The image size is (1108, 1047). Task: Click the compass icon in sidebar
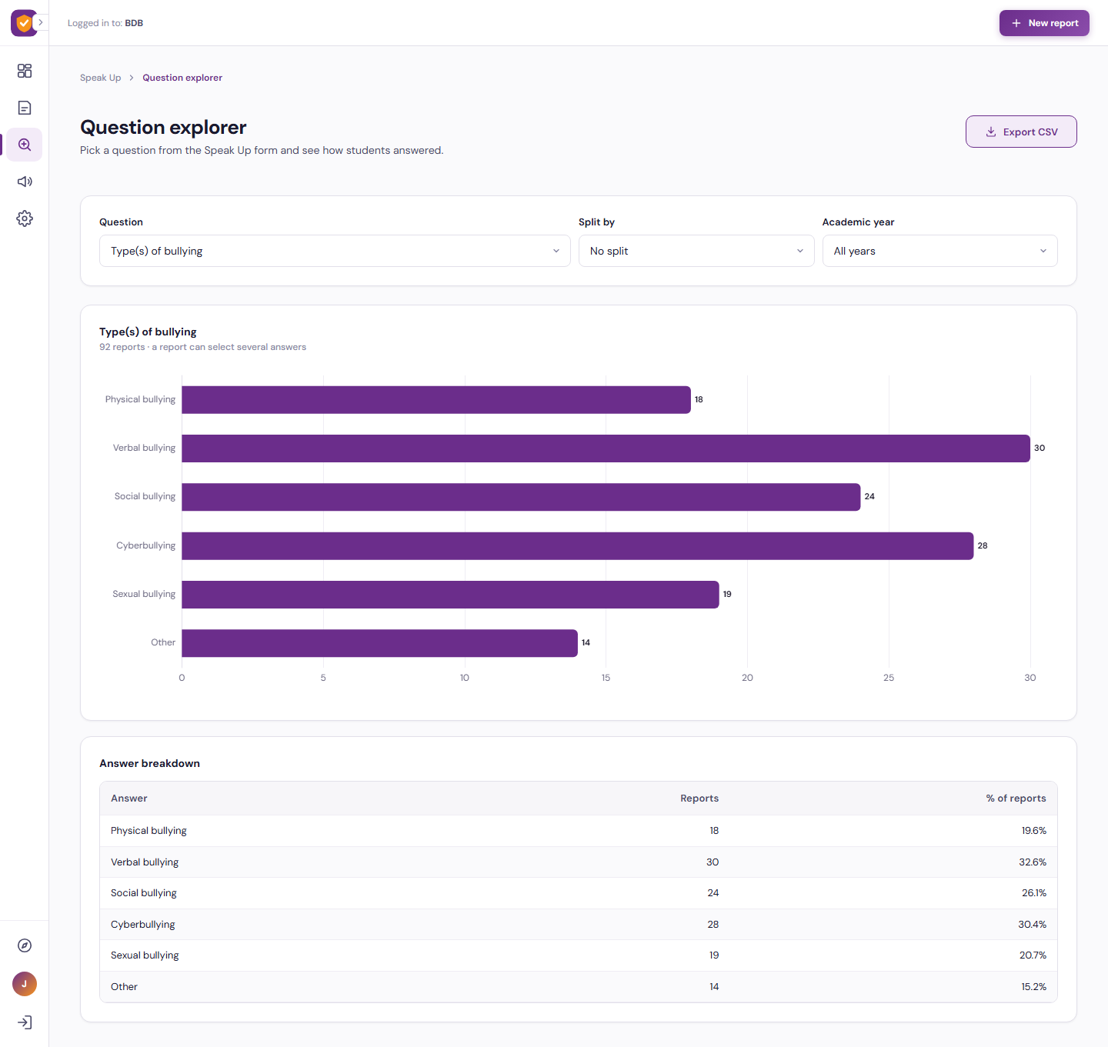25,945
